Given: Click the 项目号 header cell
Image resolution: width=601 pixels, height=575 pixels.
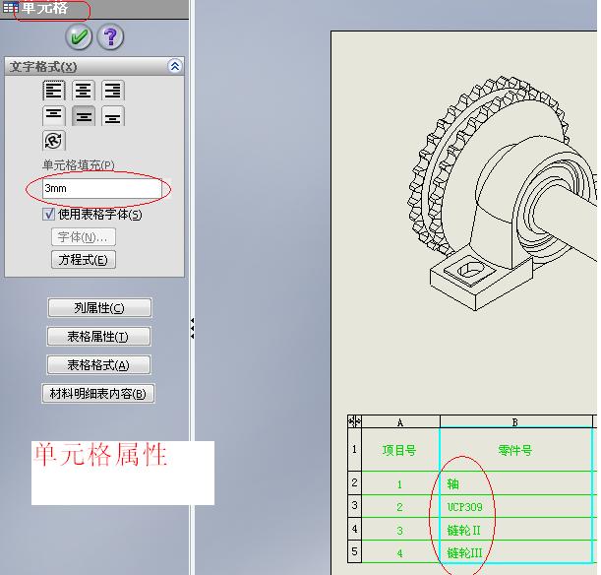Looking at the screenshot, I should pos(400,450).
